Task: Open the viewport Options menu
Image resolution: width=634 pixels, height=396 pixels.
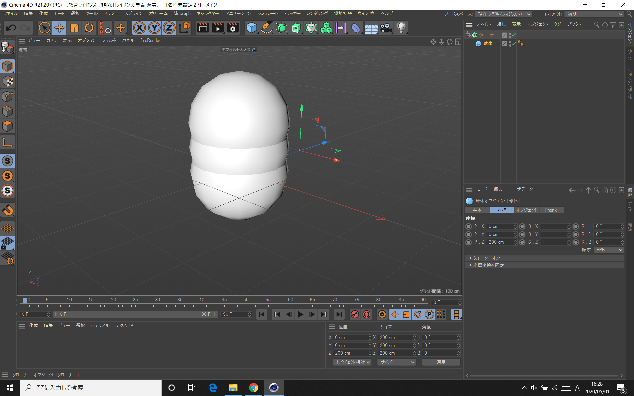Action: (87, 40)
